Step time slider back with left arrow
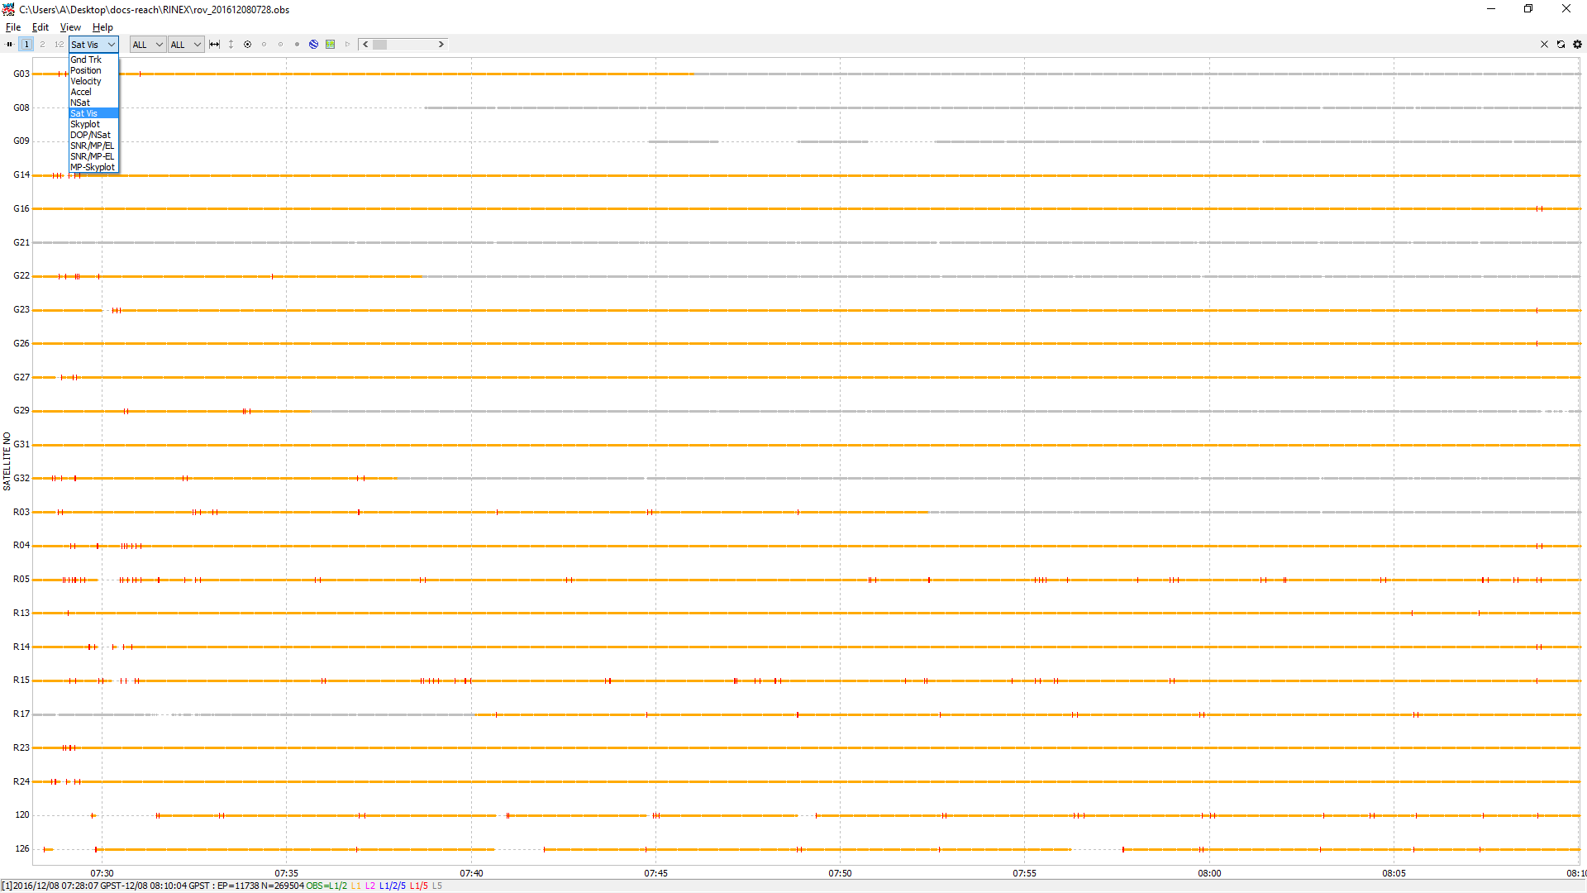 [365, 45]
